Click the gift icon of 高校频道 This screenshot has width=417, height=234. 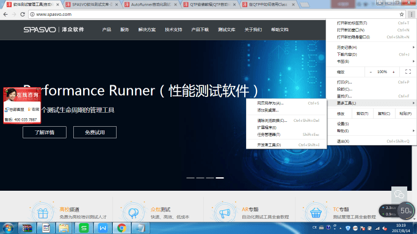point(43,213)
